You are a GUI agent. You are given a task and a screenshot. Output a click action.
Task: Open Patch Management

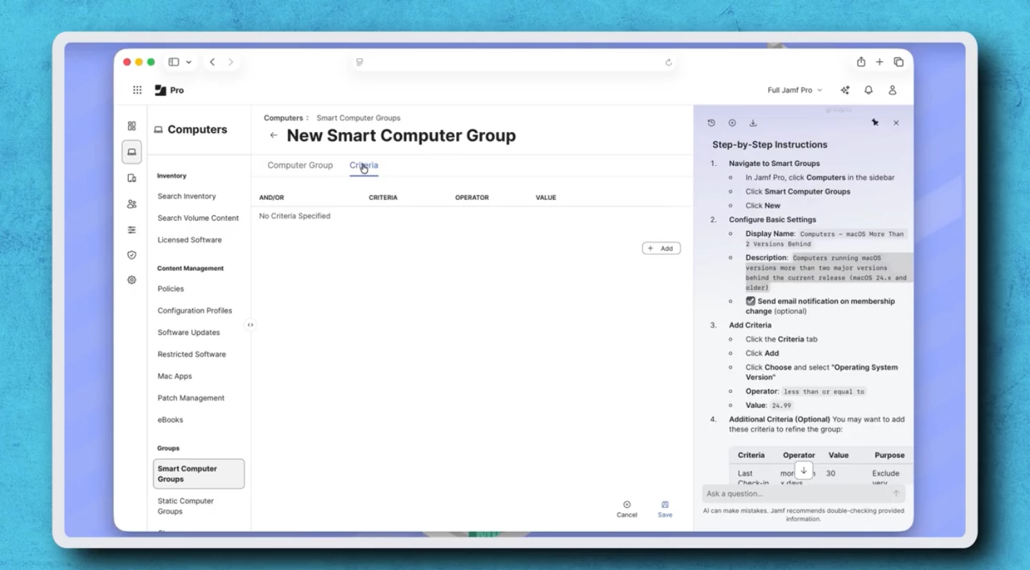click(x=191, y=398)
